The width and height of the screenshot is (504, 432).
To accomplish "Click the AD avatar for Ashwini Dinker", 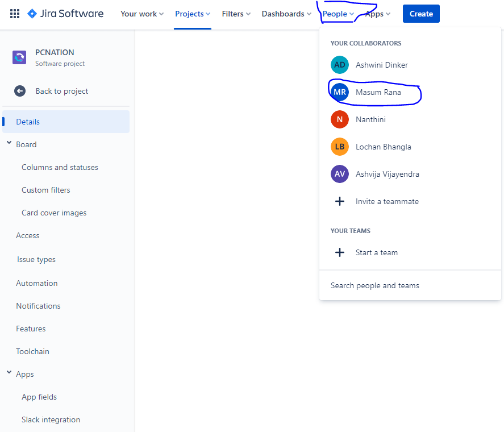I will click(x=340, y=65).
